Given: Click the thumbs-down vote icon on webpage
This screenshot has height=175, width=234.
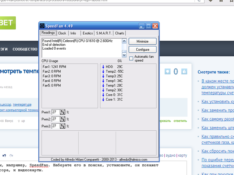Looking at the screenshot, I should (168, 72).
